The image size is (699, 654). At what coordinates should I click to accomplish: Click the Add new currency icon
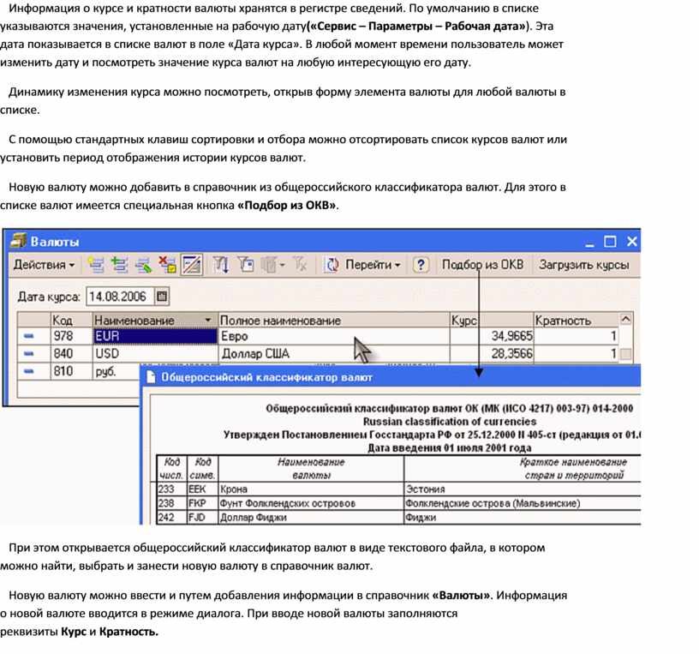coord(96,265)
